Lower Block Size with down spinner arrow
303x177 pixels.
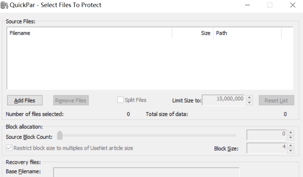[290, 151]
